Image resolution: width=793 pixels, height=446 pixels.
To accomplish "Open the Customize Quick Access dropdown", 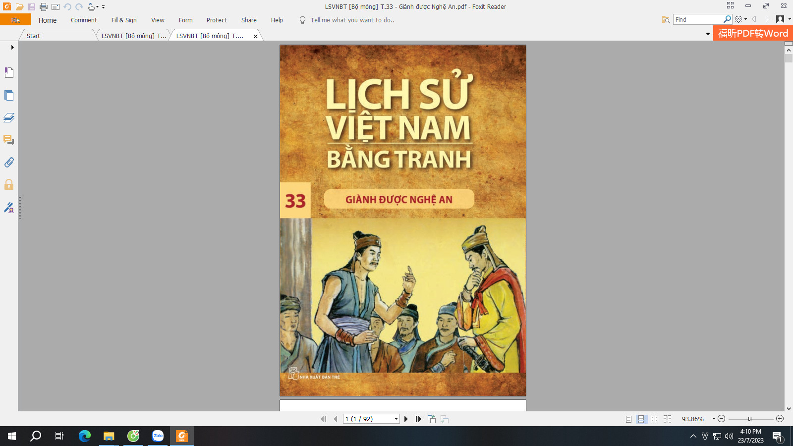I will [x=103, y=7].
